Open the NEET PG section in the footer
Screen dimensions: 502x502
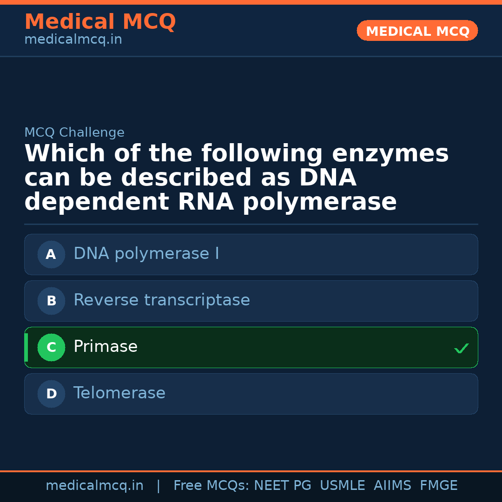282,485
